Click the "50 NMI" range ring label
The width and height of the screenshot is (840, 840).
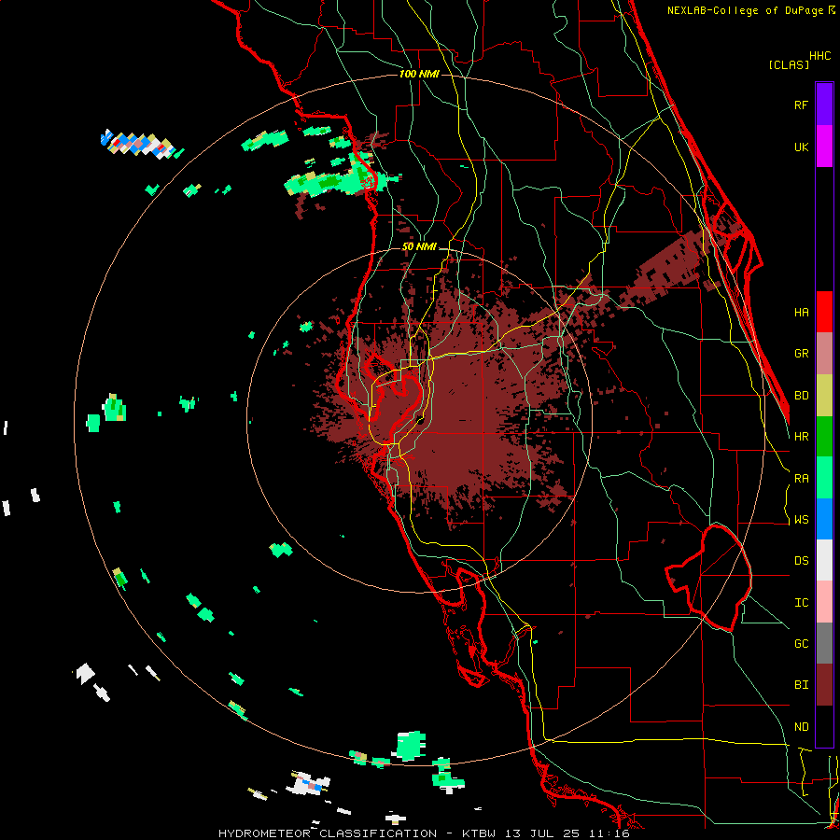point(419,247)
